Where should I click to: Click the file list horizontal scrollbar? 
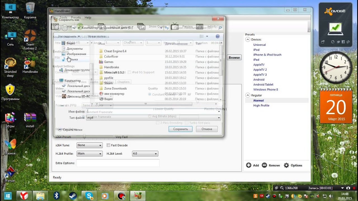pos(145,104)
